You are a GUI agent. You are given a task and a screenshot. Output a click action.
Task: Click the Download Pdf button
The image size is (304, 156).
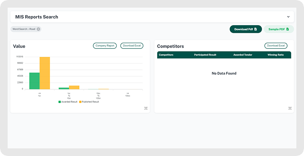(245, 29)
